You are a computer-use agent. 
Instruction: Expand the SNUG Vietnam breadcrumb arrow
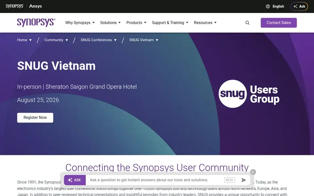point(157,40)
